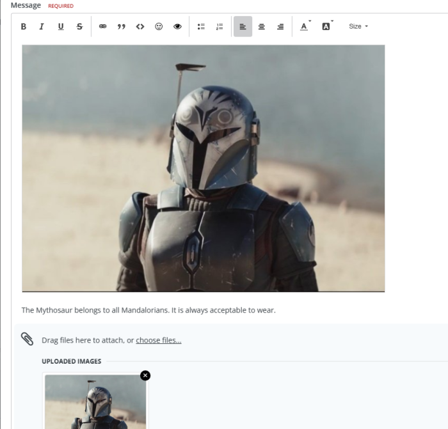Image resolution: width=448 pixels, height=429 pixels.
Task: Click the Message field label
Action: (x=26, y=5)
